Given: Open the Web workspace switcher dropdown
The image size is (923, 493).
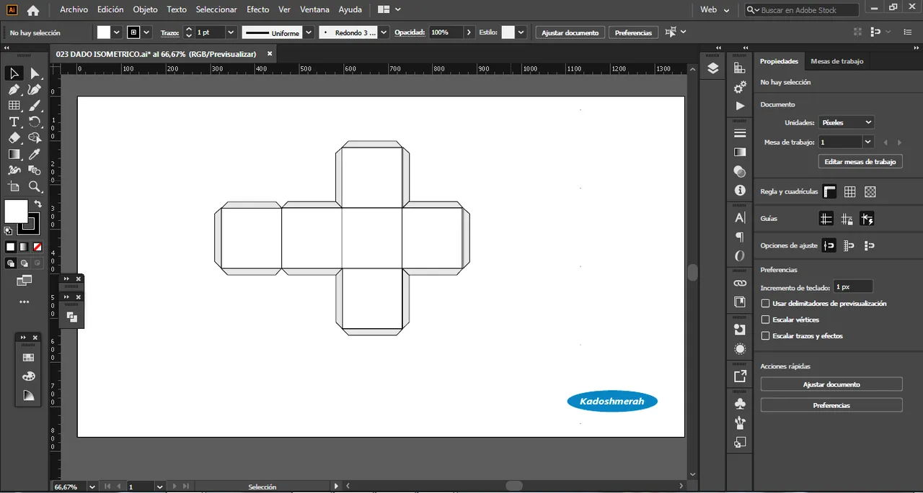Looking at the screenshot, I should click(x=715, y=10).
